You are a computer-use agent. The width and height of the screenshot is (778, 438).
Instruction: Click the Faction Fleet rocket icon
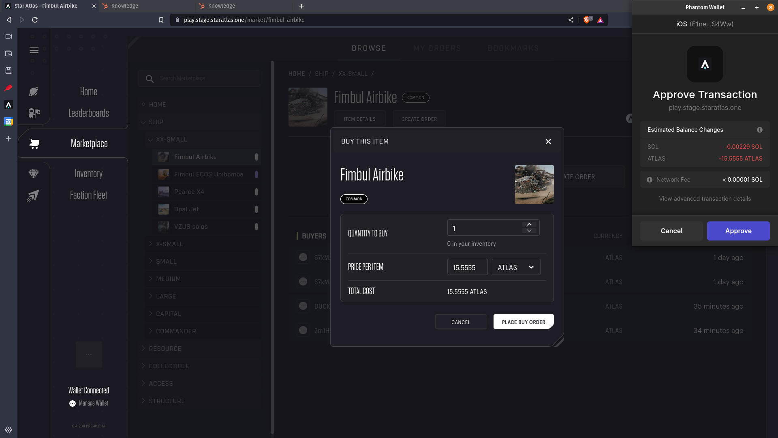[x=33, y=195]
